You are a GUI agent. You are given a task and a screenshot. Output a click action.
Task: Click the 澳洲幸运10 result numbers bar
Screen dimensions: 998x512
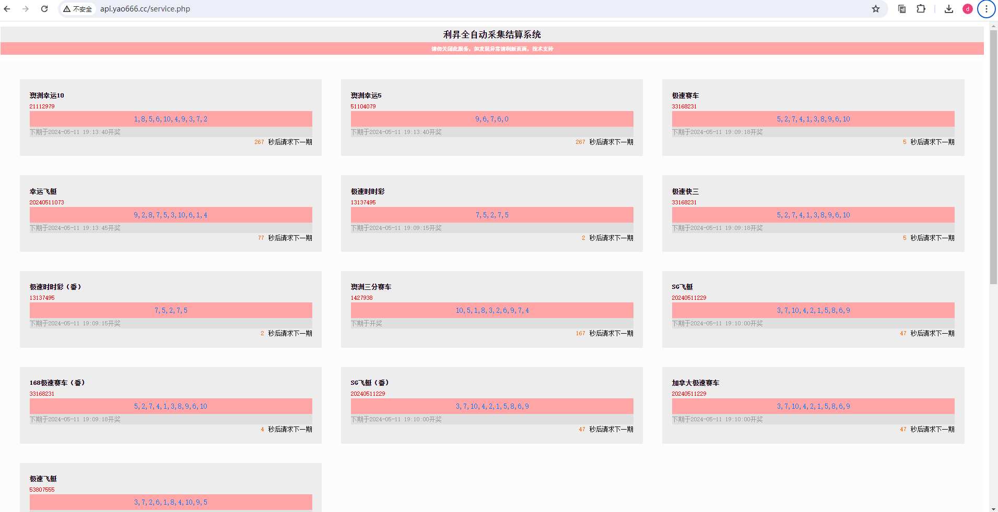pos(171,119)
